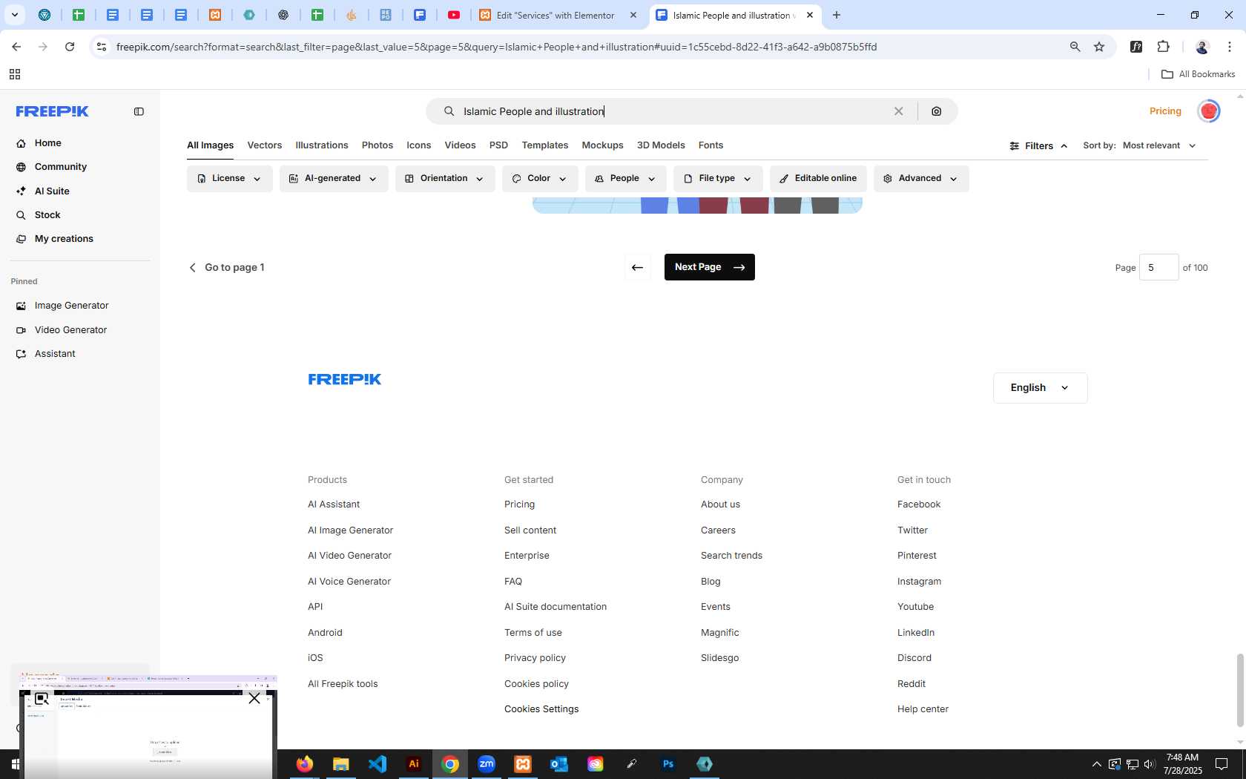Open Sell content footer link
This screenshot has height=779, width=1246.
pos(530,530)
